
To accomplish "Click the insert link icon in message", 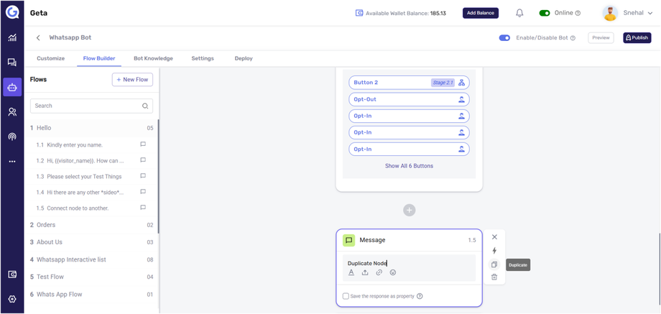I will coord(379,273).
